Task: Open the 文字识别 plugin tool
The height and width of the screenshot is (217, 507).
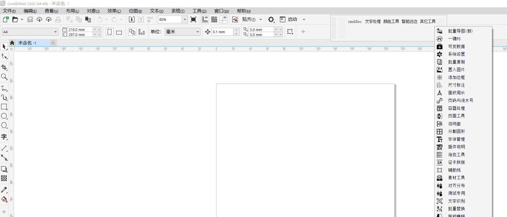Action: click(456, 201)
